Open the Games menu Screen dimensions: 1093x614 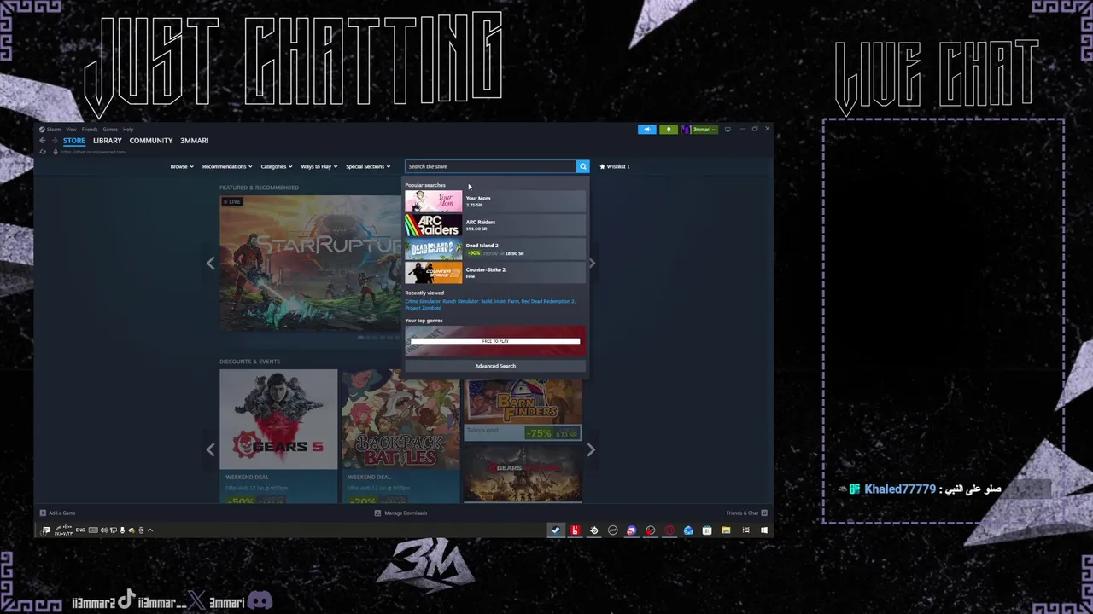[110, 130]
